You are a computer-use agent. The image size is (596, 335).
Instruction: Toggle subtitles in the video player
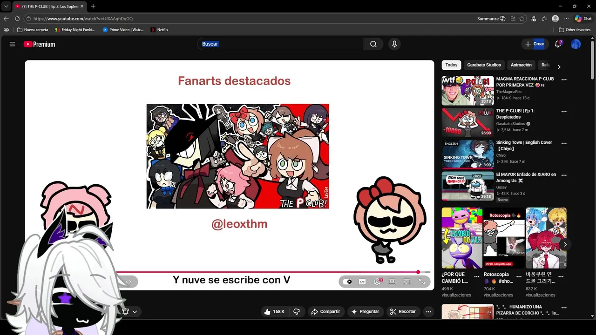[362, 281]
